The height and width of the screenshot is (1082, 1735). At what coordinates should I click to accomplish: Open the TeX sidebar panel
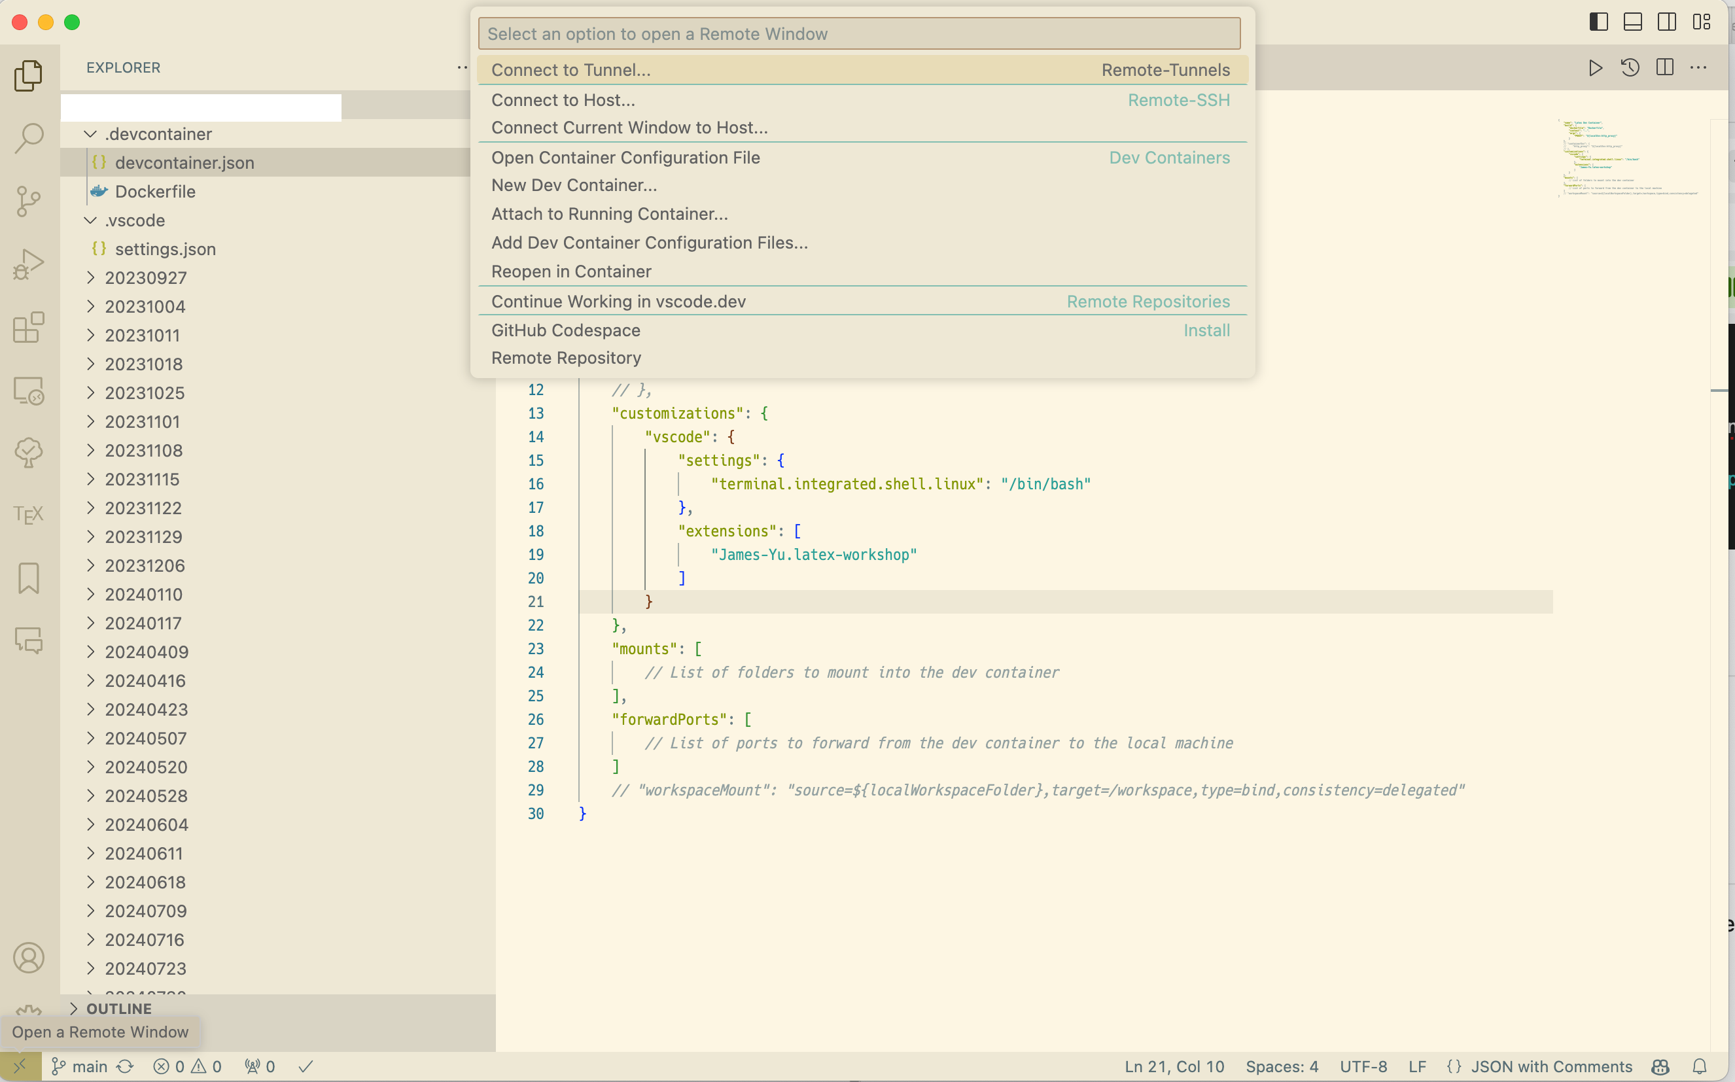(29, 515)
